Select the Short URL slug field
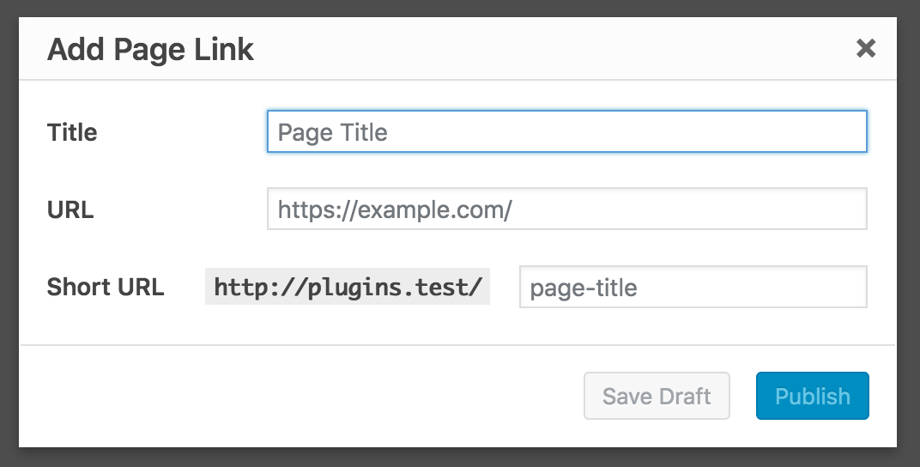 tap(693, 287)
